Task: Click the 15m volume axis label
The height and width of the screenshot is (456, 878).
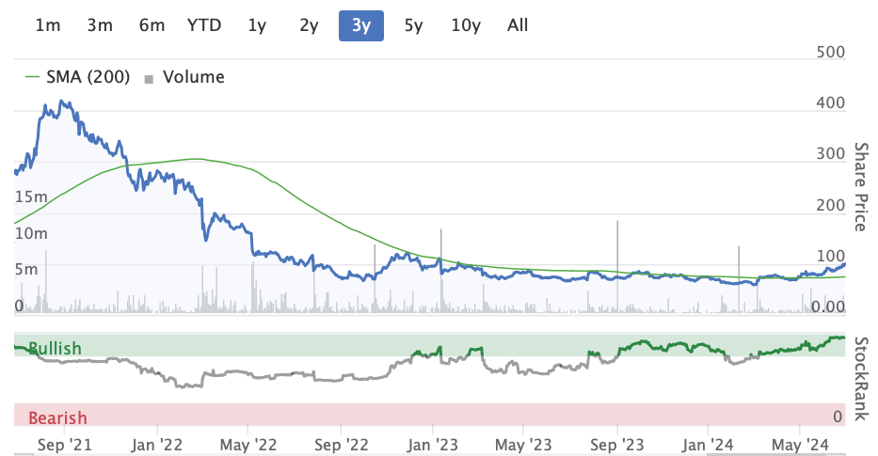Action: coord(31,197)
